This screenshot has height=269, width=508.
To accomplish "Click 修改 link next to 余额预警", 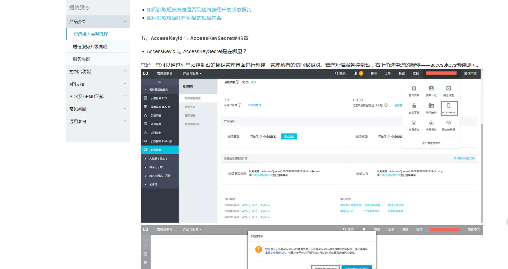I will (253, 82).
